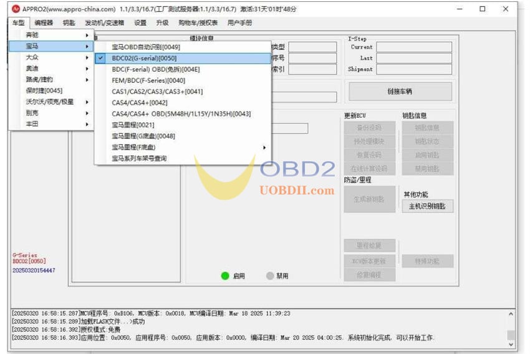The width and height of the screenshot is (530, 354).
Task: Select 保时捷[0045] vehicle entry
Action: coord(51,91)
